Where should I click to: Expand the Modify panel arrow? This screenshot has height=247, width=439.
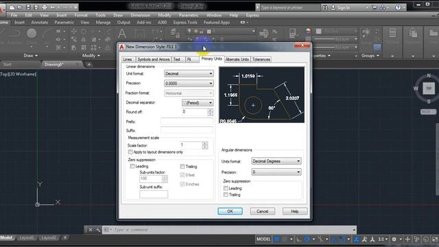(x=99, y=56)
